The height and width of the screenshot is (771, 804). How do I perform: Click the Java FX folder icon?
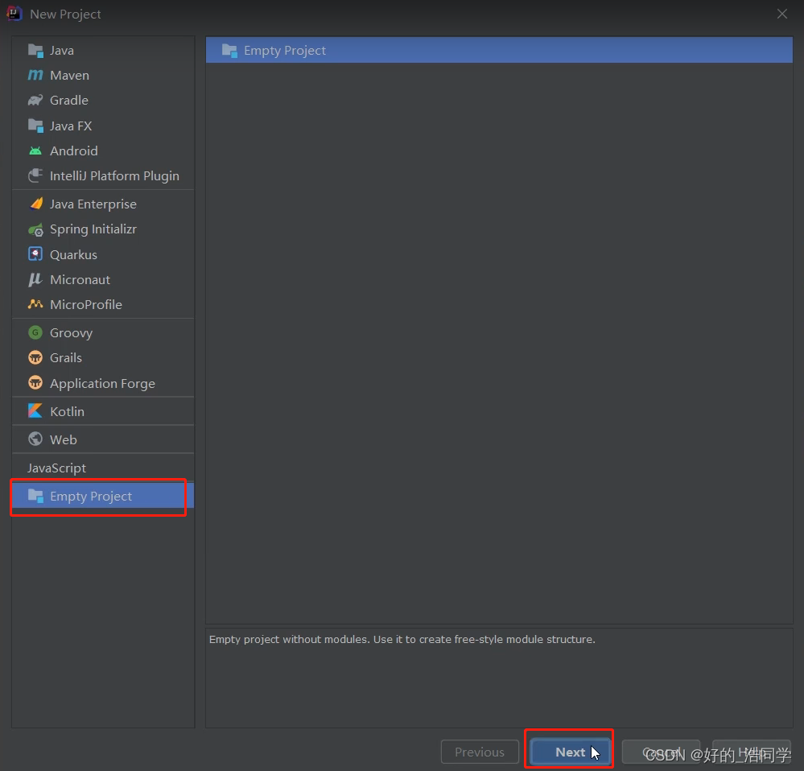tap(35, 126)
